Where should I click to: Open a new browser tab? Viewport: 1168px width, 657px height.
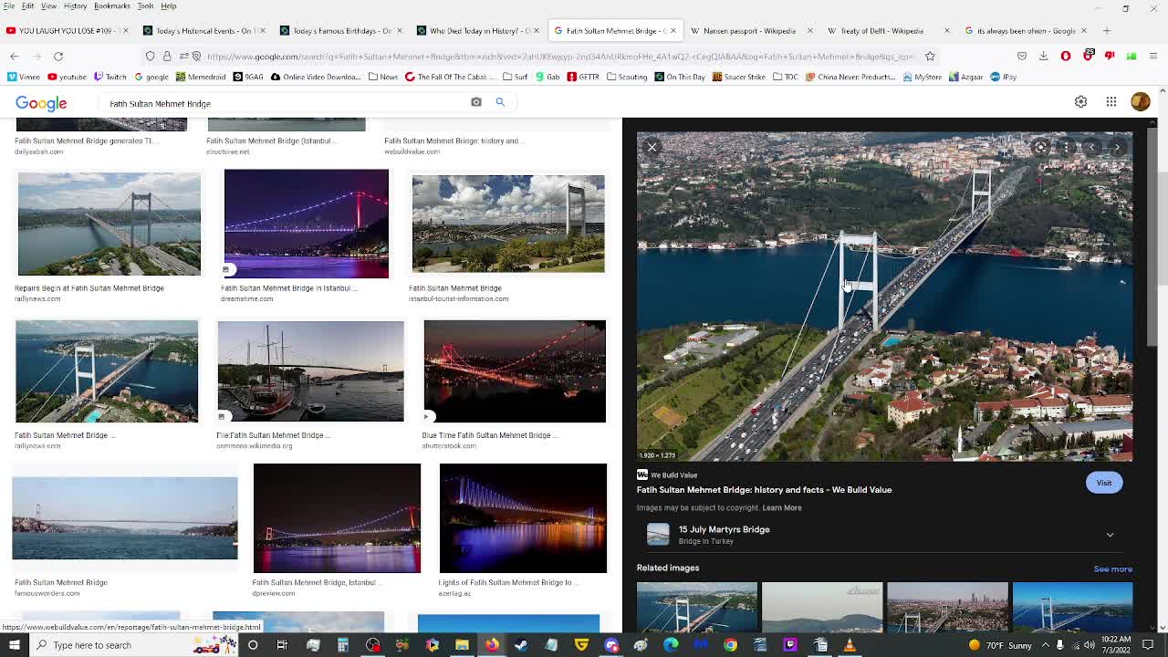pos(1106,30)
